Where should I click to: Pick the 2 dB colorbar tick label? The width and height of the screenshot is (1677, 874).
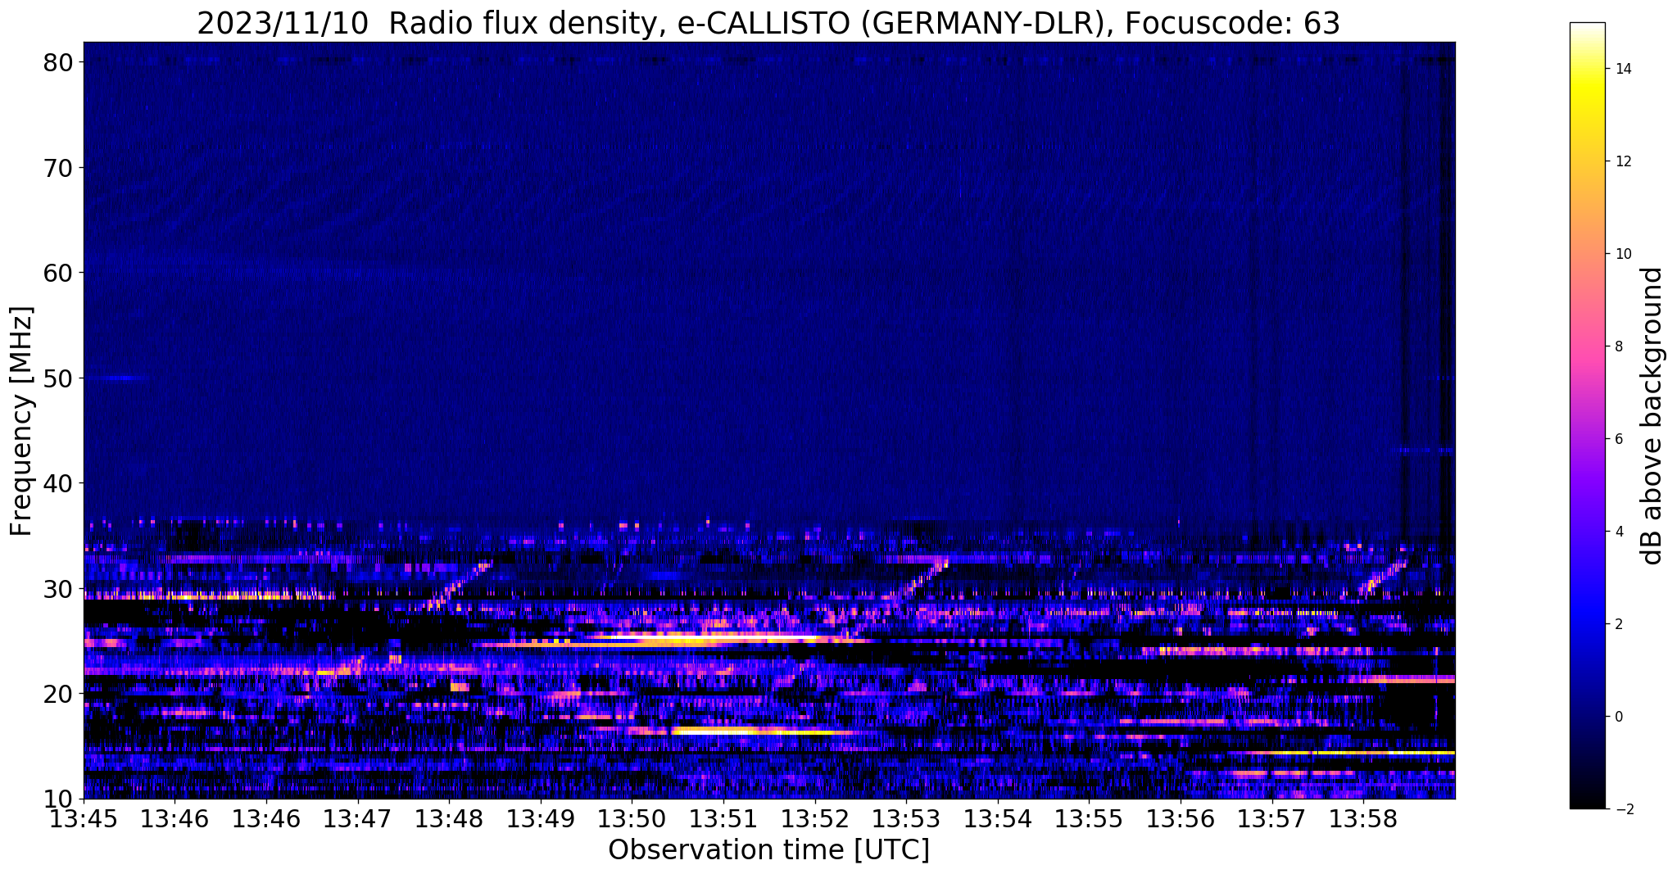coord(1617,624)
